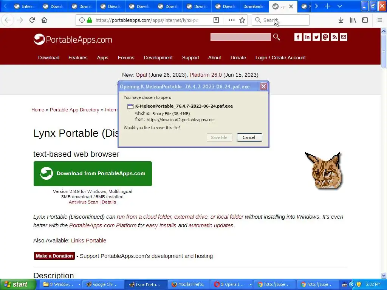Open PortableApps Facebook page icon
This screenshot has width=387, height=290.
298,37
